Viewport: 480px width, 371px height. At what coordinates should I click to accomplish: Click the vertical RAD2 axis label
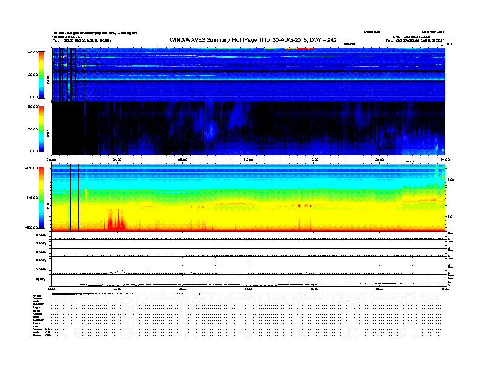point(48,80)
